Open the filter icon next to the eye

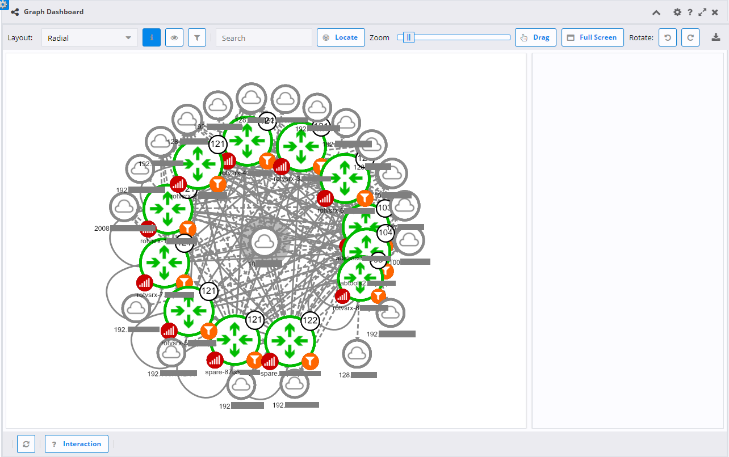tap(197, 37)
